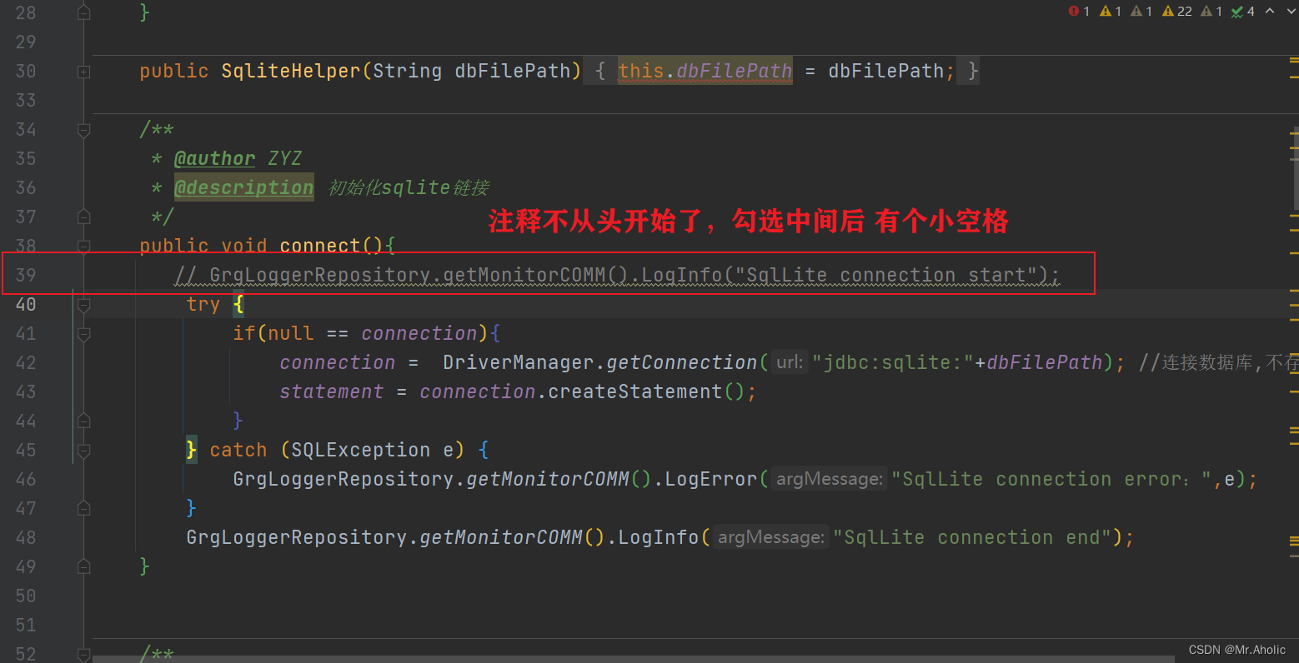
Task: Click the 'SqliteHelper' constructor name
Action: (x=291, y=71)
